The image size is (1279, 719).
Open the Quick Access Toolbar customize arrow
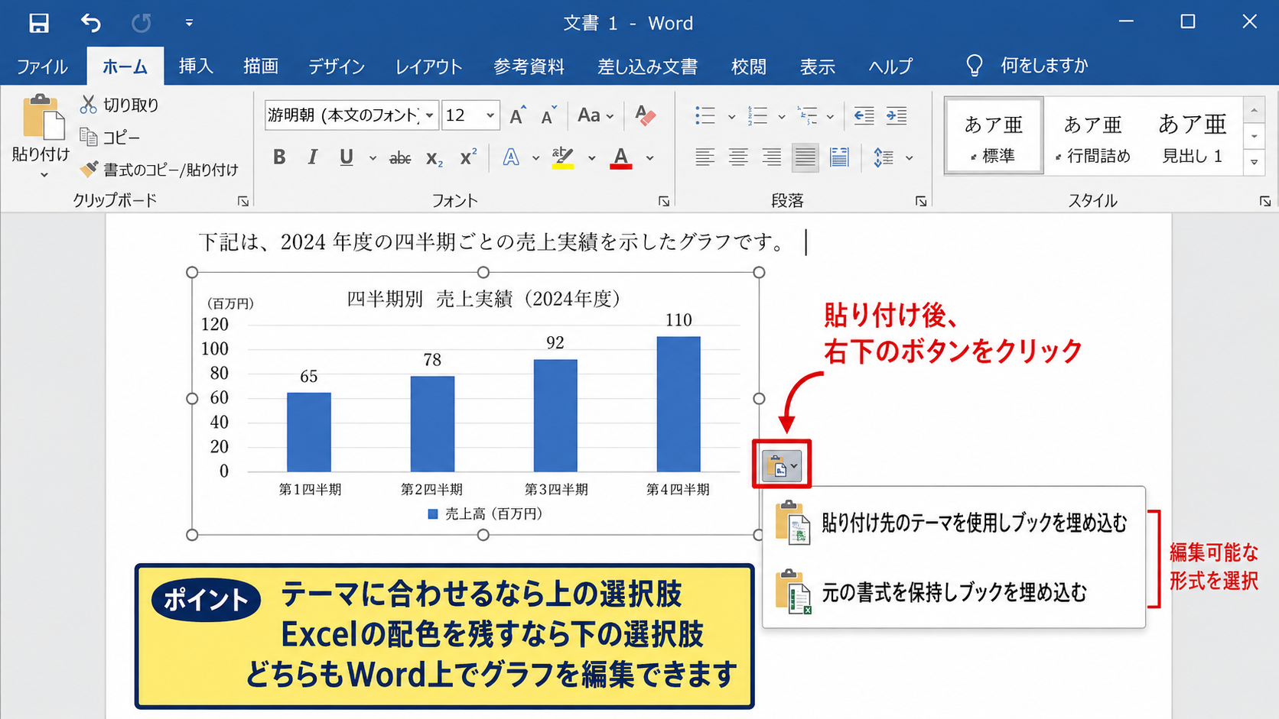click(189, 23)
